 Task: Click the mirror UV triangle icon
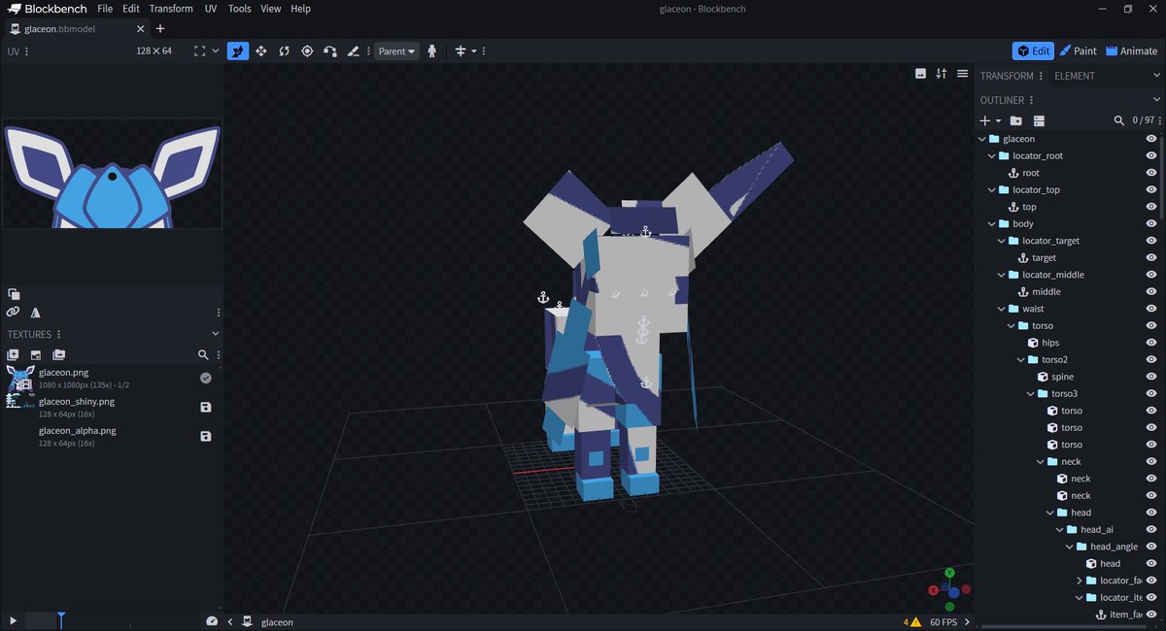pyautogui.click(x=36, y=313)
